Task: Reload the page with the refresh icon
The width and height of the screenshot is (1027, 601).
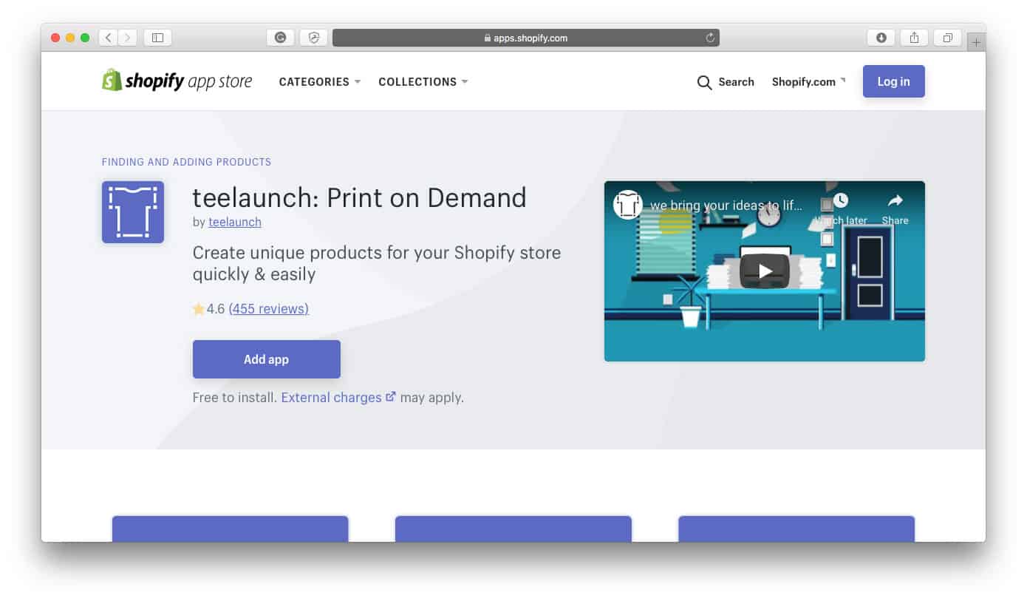Action: coord(710,38)
